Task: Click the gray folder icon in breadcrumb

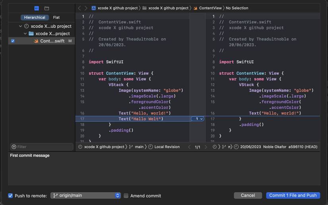Action: coord(144,8)
